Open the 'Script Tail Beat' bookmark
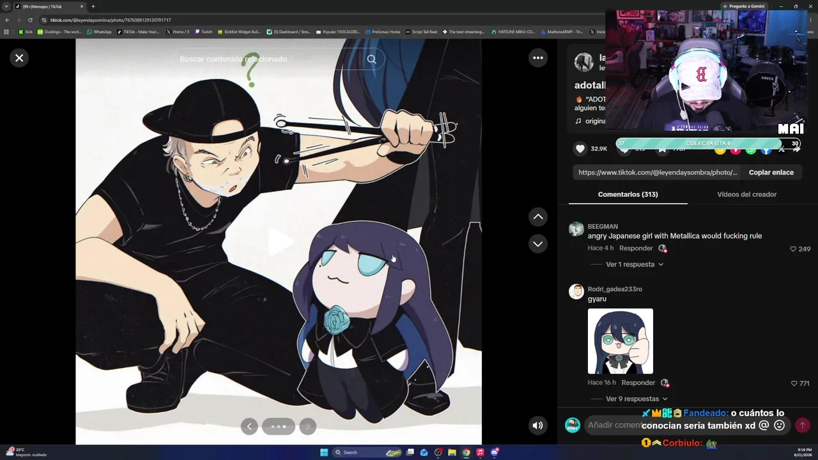Viewport: 818px width, 460px height. click(421, 31)
